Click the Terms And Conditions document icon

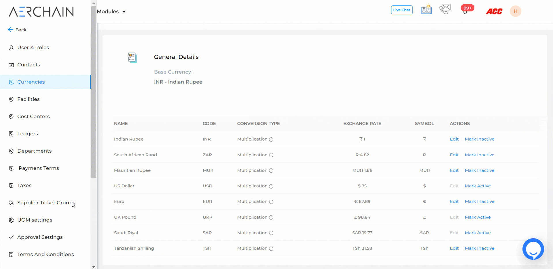(x=11, y=255)
